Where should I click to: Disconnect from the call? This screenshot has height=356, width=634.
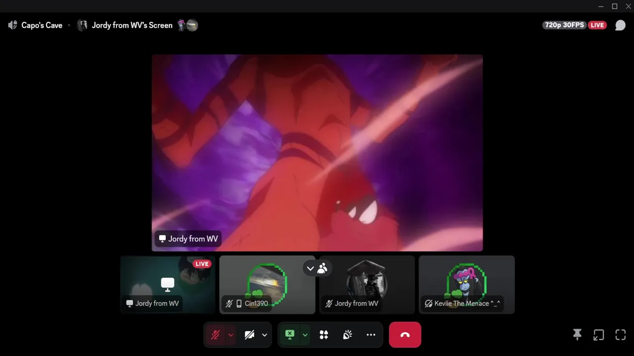coord(405,335)
